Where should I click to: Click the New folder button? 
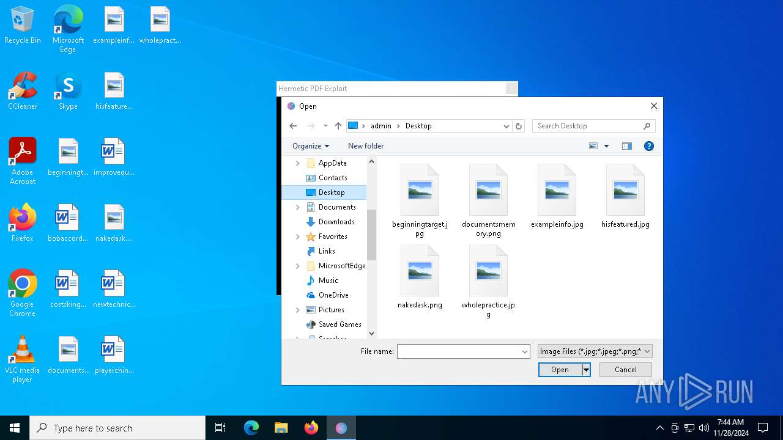pyautogui.click(x=366, y=146)
